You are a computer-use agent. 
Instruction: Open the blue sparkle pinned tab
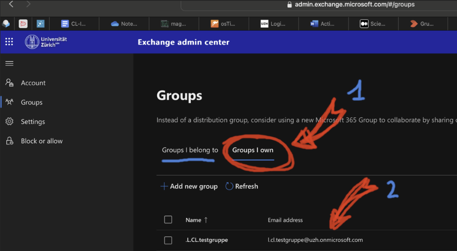(x=41, y=24)
